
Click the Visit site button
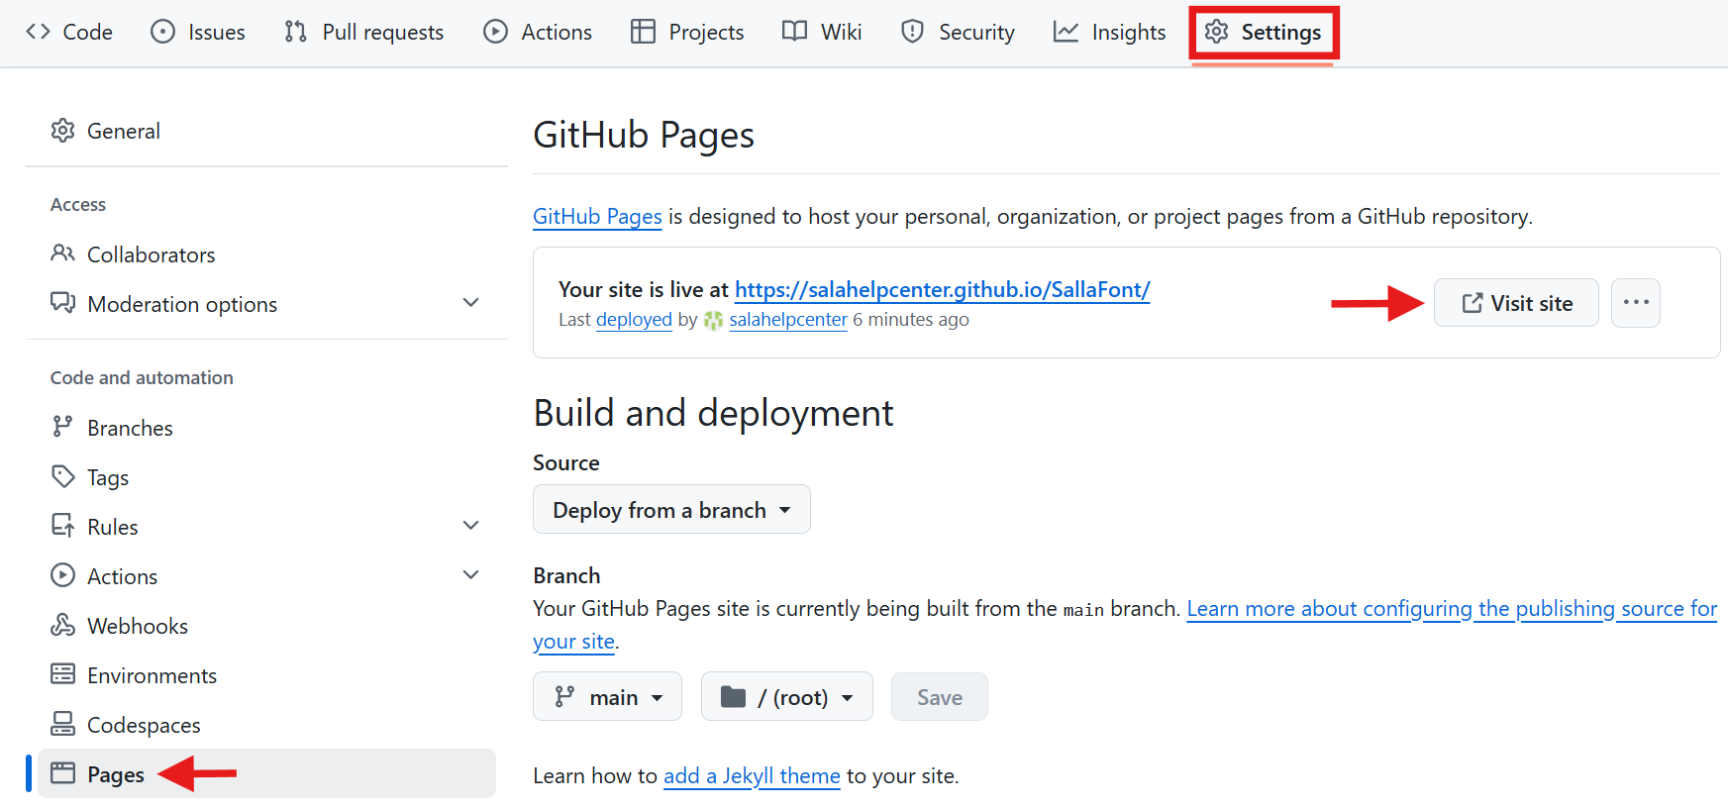pos(1516,303)
